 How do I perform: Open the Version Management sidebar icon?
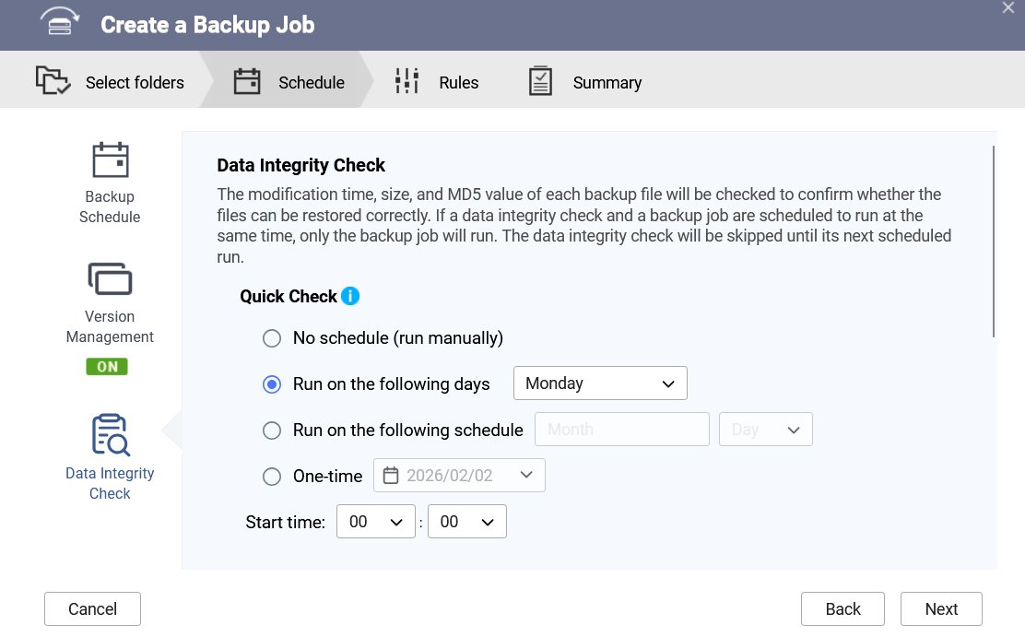pos(111,278)
